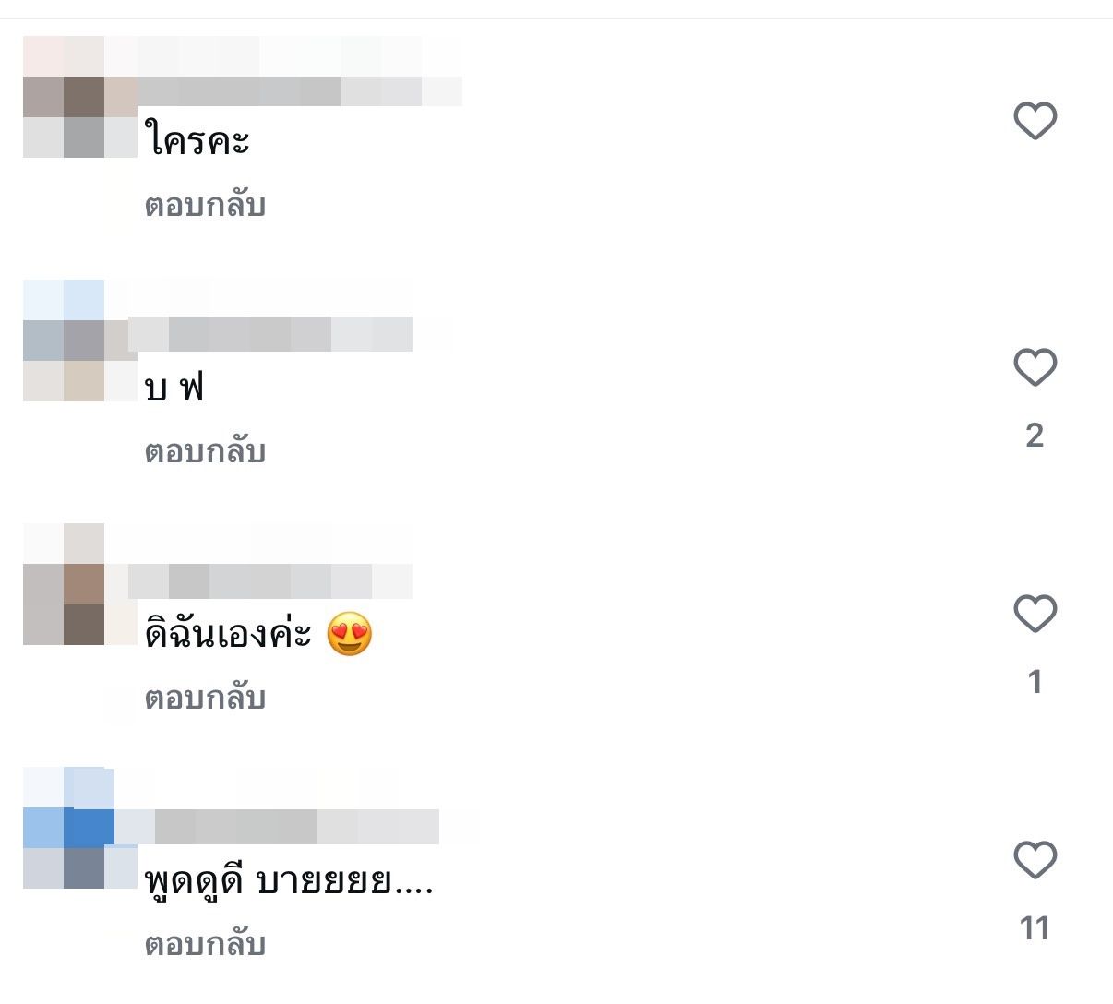The width and height of the screenshot is (1113, 1004).
Task: View the 11 likes count on last comment
Action: coord(1035,927)
